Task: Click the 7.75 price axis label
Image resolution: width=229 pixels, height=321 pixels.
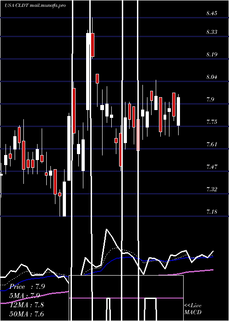Action: tap(212, 122)
